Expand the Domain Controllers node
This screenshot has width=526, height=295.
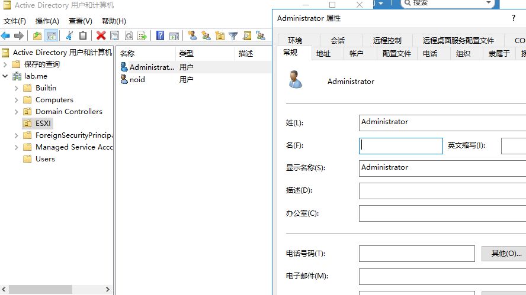click(16, 112)
